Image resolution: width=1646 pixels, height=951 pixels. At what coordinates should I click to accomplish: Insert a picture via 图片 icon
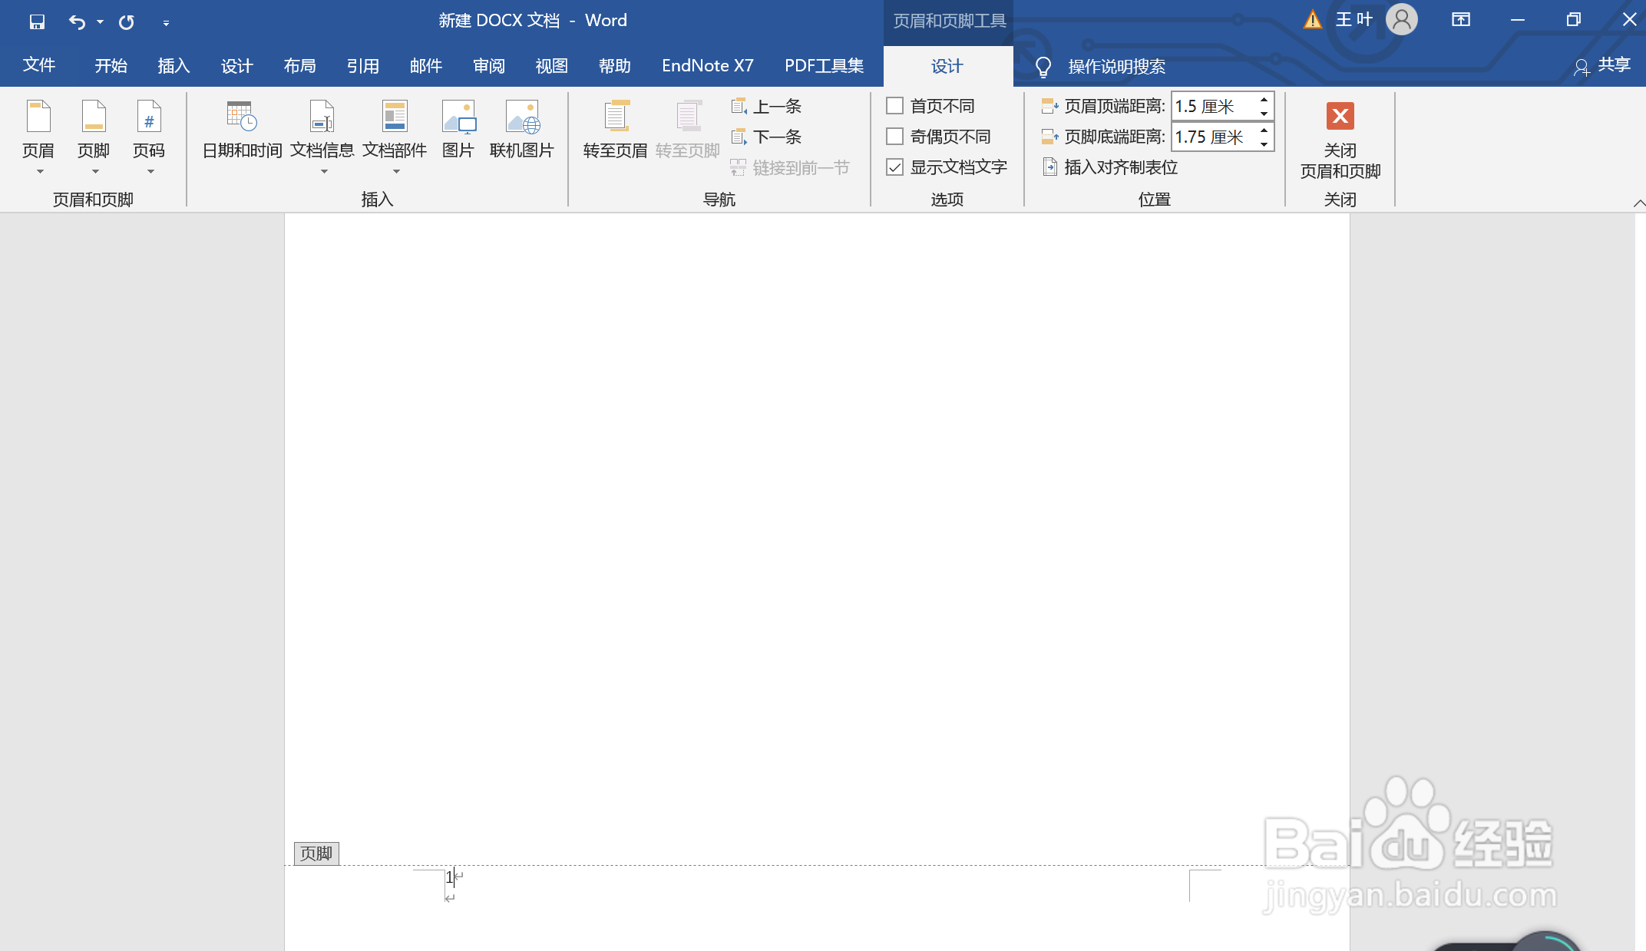(458, 117)
